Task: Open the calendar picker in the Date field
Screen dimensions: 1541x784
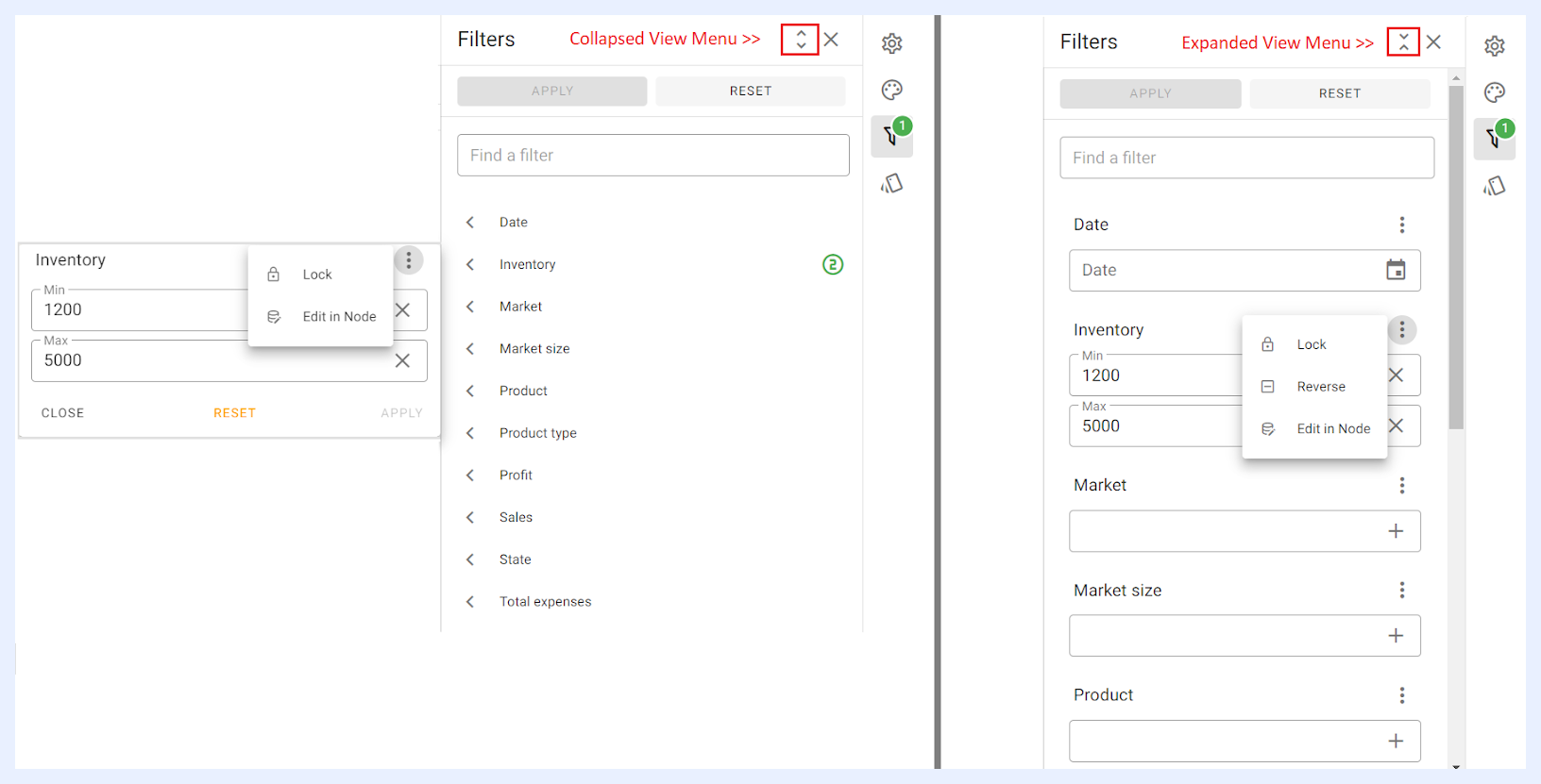Action: coord(1396,270)
